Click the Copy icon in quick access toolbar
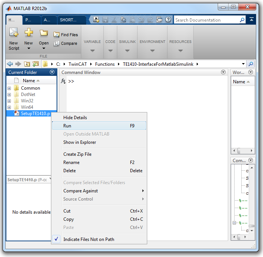263x257 pixels. (x=123, y=20)
